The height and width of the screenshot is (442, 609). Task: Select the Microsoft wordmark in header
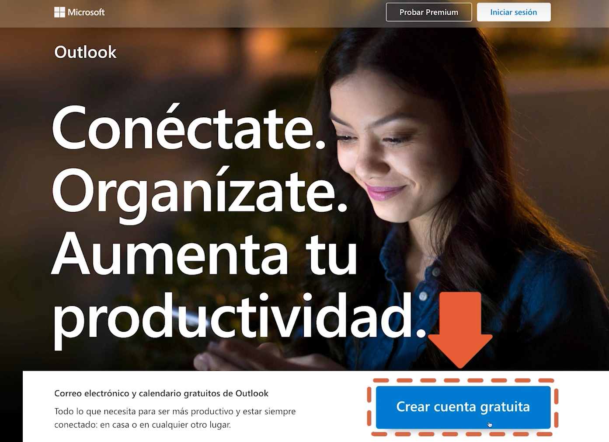pos(86,12)
